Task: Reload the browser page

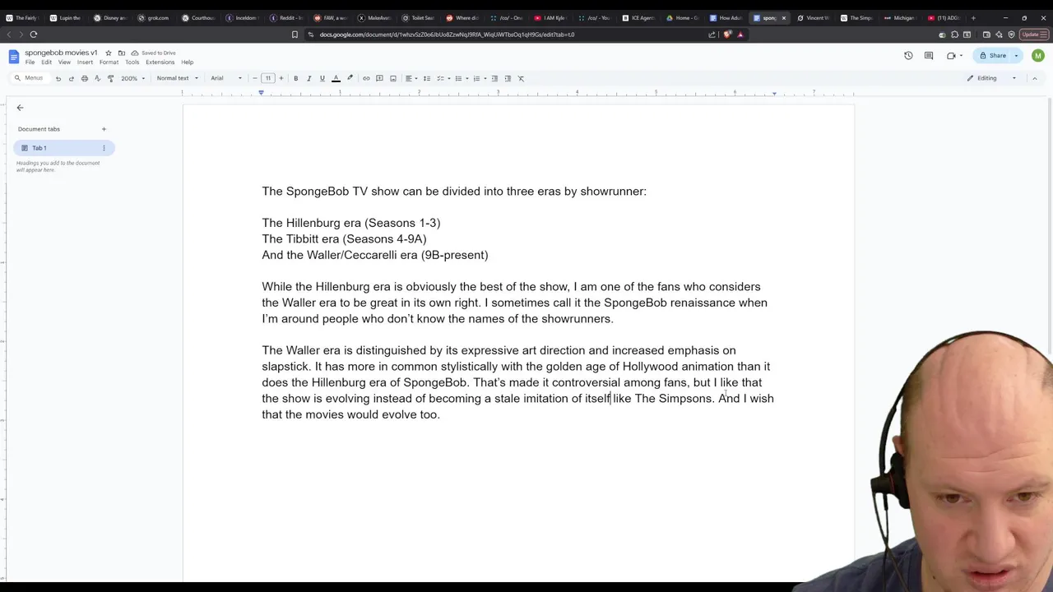Action: click(34, 35)
